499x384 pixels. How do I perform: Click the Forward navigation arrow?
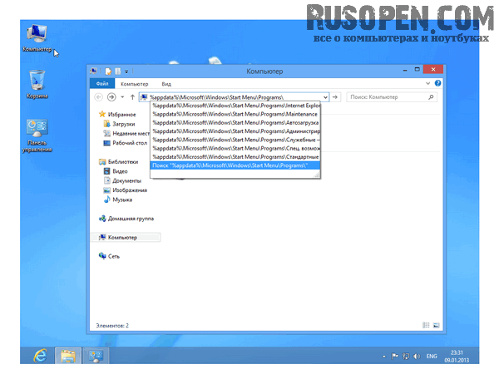tap(112, 97)
